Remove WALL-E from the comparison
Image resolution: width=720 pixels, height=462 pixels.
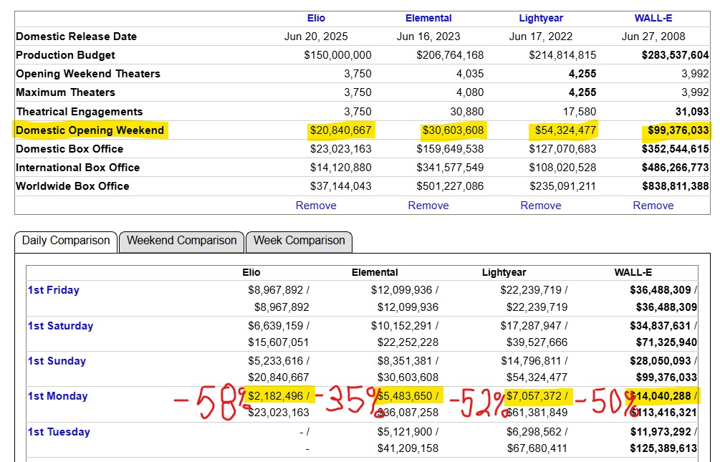(653, 206)
